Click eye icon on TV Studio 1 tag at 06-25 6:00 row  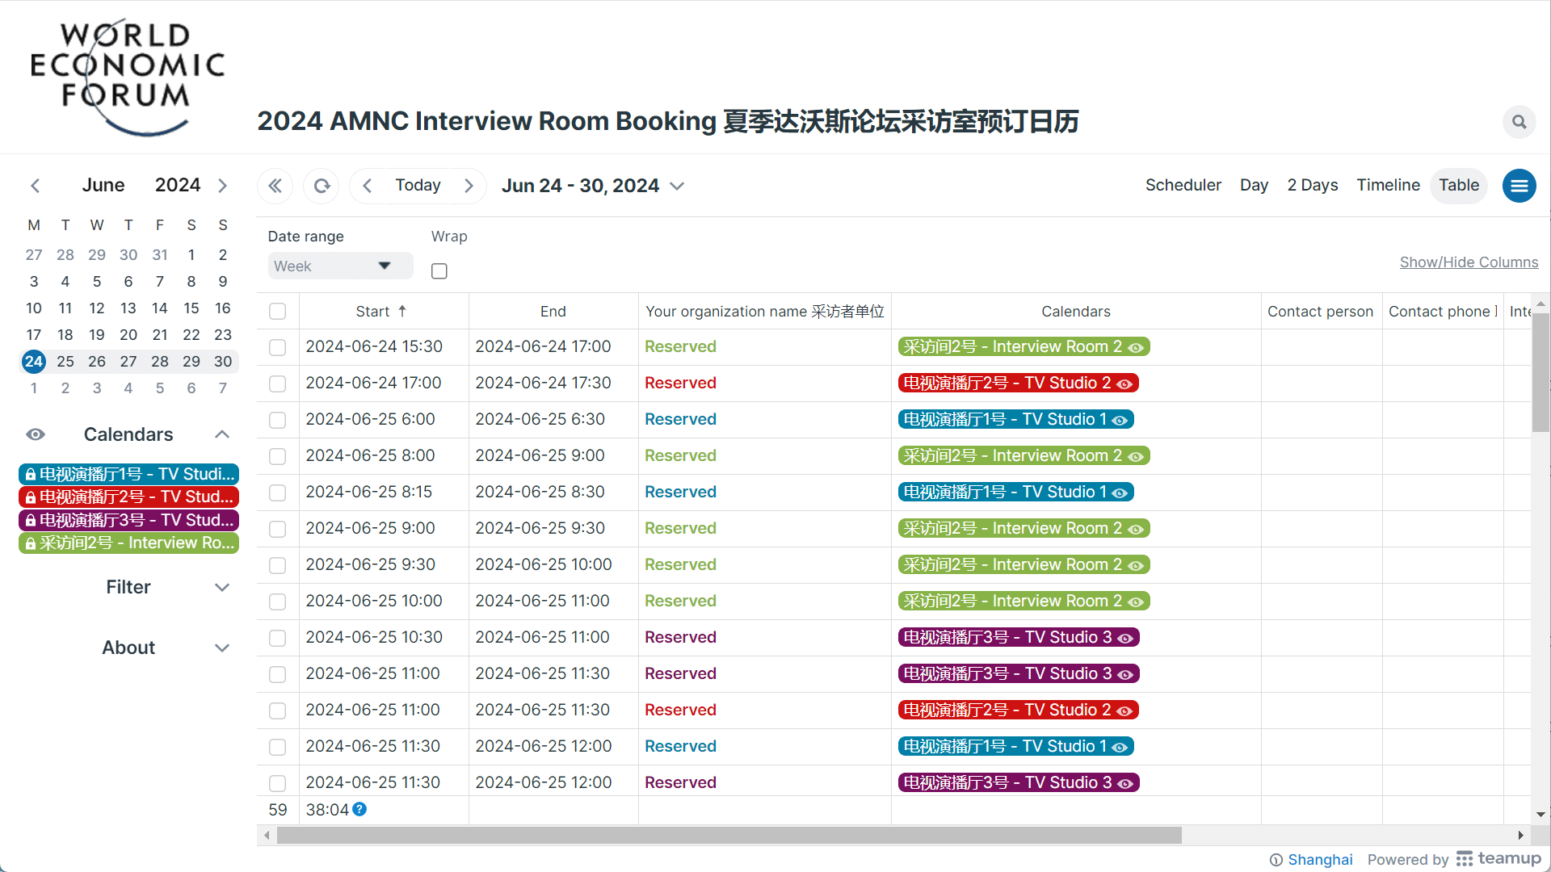click(x=1120, y=420)
